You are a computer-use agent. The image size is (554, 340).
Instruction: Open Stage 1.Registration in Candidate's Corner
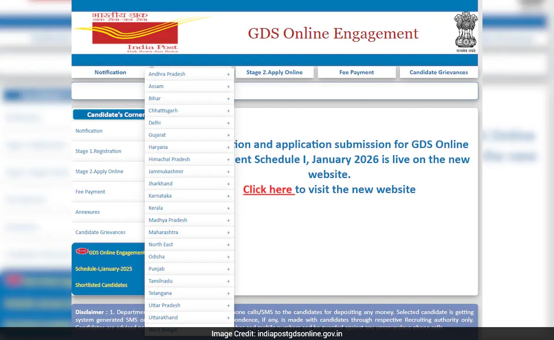click(98, 151)
